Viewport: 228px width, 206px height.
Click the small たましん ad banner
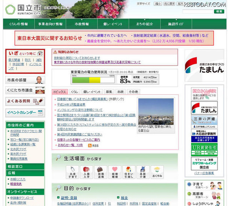(204, 108)
